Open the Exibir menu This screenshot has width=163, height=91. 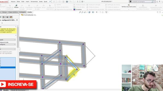tap(23, 2)
